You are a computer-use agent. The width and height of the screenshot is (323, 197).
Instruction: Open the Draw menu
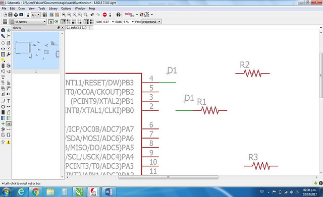point(22,9)
